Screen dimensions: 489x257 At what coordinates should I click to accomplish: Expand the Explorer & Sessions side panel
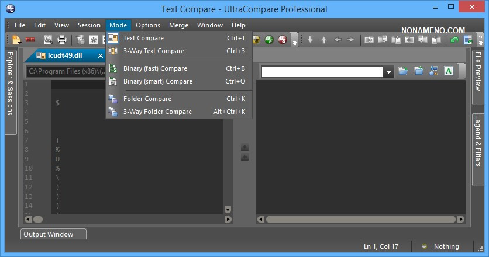(10, 84)
